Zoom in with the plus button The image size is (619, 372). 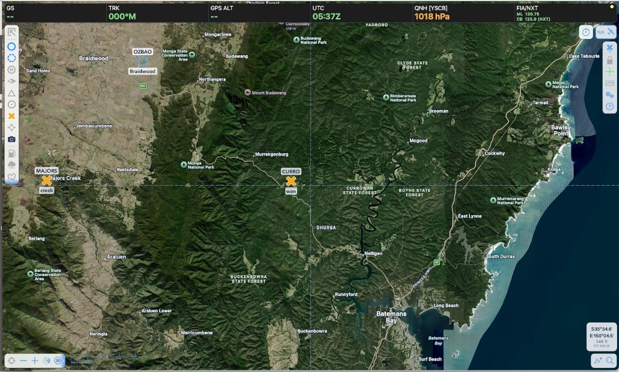[35, 361]
